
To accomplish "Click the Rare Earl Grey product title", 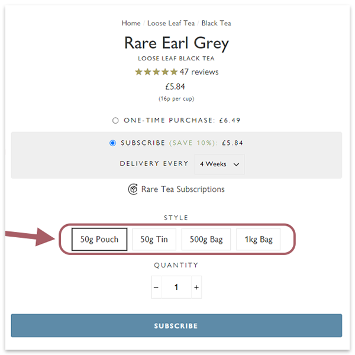I will click(176, 43).
